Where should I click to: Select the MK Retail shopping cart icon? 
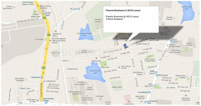tap(148, 44)
